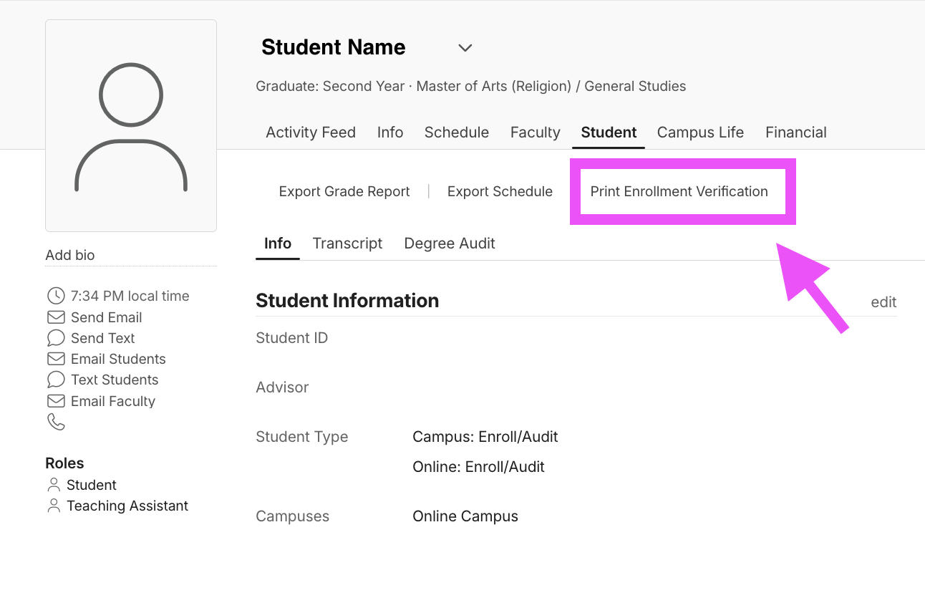Click the edit link for Student Information
The image size is (925, 603).
point(883,302)
